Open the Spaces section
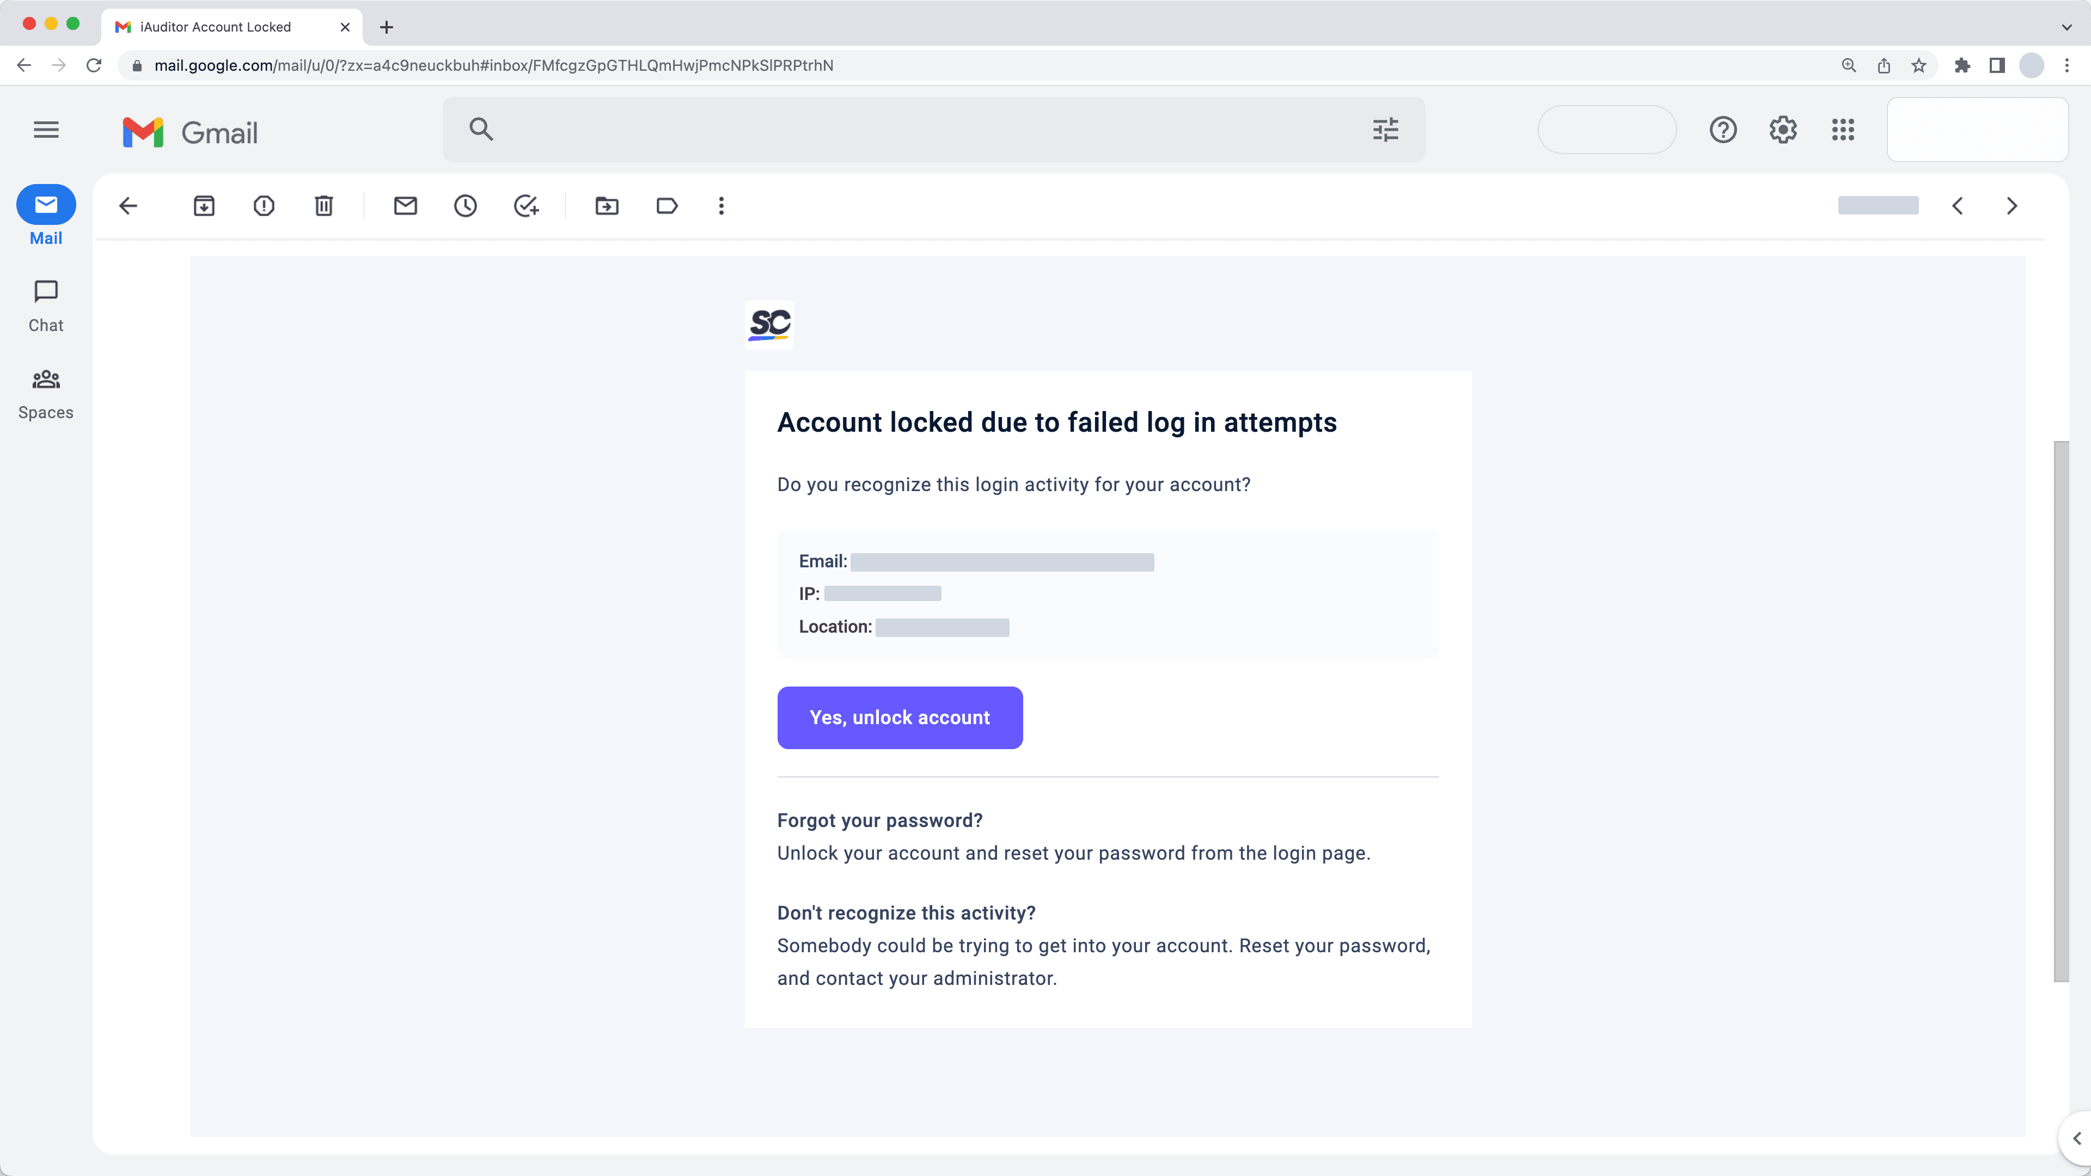Viewport: 2091px width, 1176px height. [46, 394]
